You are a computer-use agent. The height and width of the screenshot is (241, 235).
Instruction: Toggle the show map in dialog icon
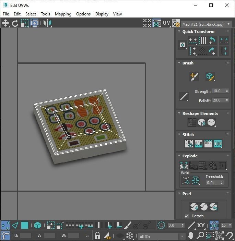(157, 23)
